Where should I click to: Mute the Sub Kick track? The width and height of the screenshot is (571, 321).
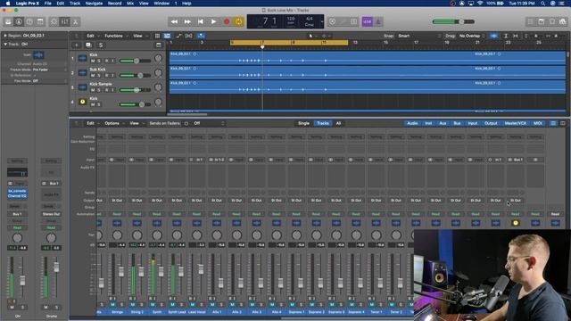tap(93, 75)
